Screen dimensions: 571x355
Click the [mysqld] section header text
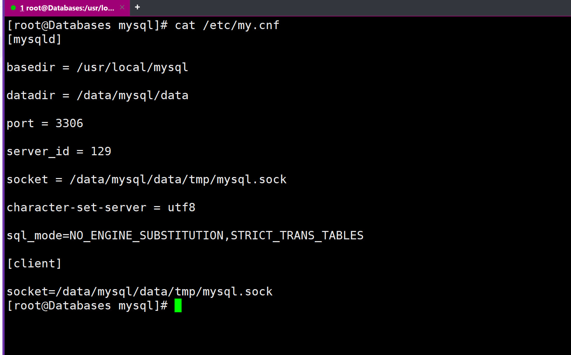pos(34,39)
